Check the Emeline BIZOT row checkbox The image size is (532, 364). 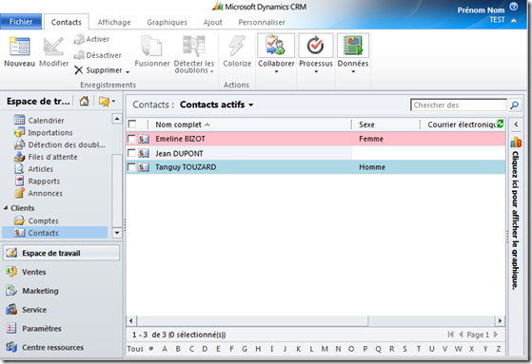[131, 139]
